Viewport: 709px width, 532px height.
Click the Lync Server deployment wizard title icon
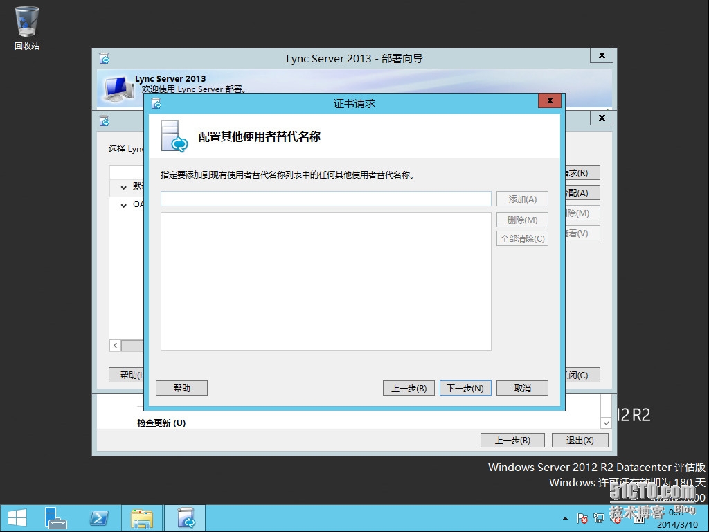tap(105, 59)
